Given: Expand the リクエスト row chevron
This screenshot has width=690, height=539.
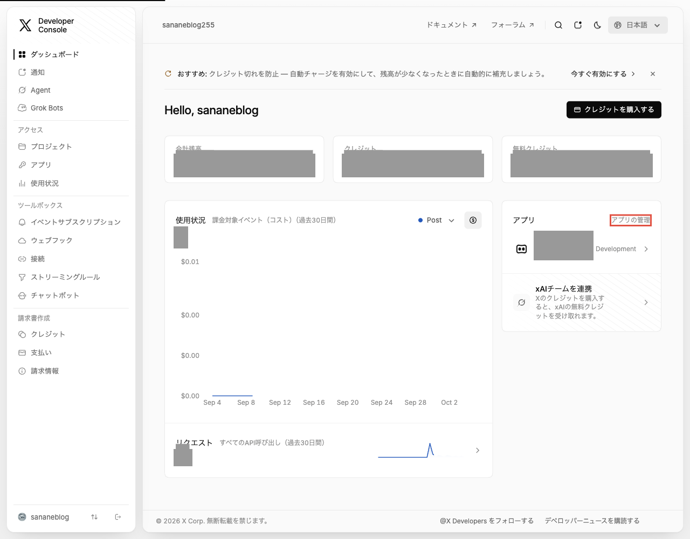Looking at the screenshot, I should click(478, 450).
